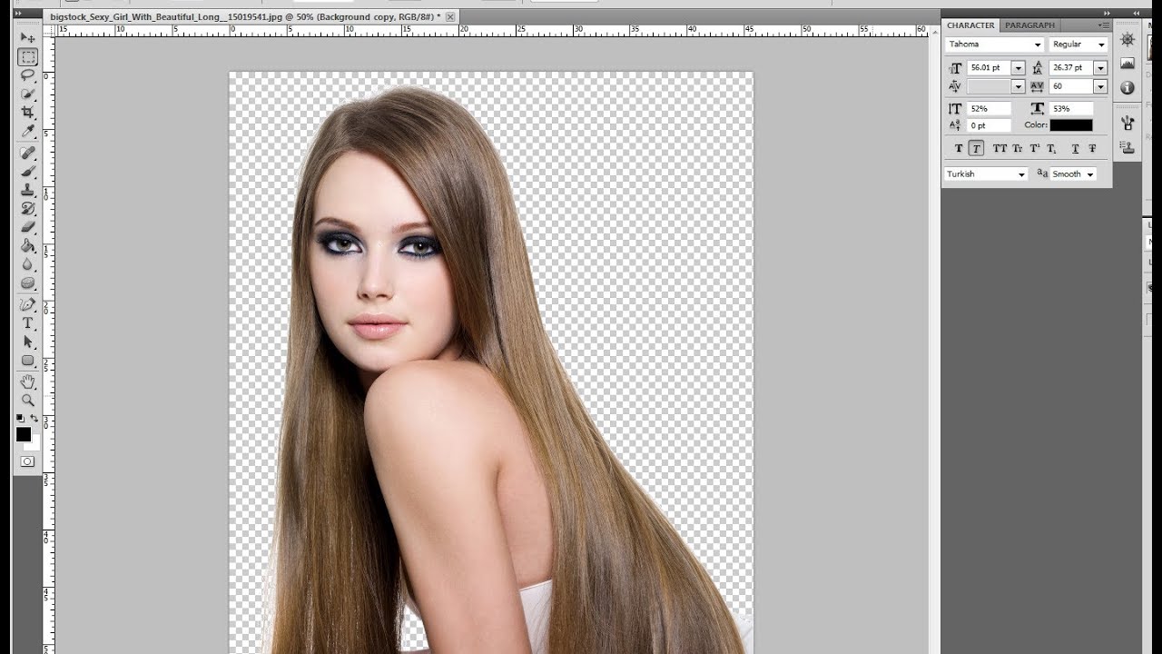Select the Eyedropper tool
This screenshot has width=1162, height=654.
pyautogui.click(x=27, y=132)
